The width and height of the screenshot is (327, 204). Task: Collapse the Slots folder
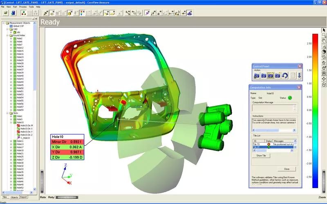7,113
